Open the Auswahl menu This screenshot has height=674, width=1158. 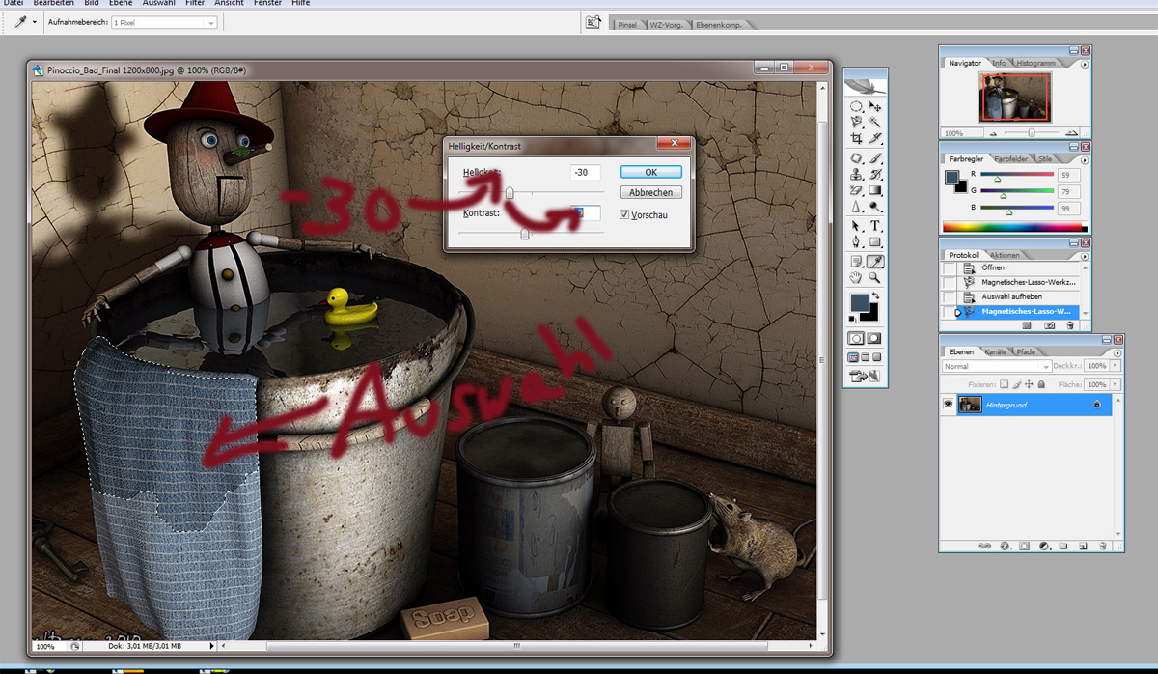(x=161, y=3)
